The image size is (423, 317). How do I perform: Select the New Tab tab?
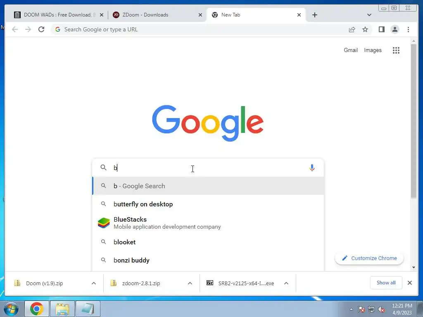pyautogui.click(x=256, y=15)
